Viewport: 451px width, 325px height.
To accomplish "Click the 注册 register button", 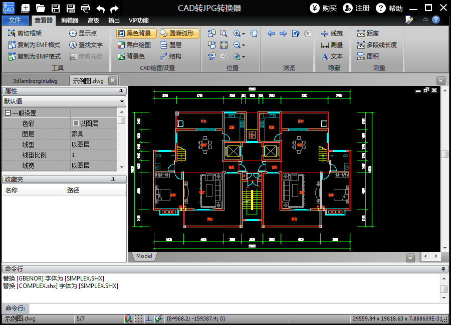I will 356,8.
